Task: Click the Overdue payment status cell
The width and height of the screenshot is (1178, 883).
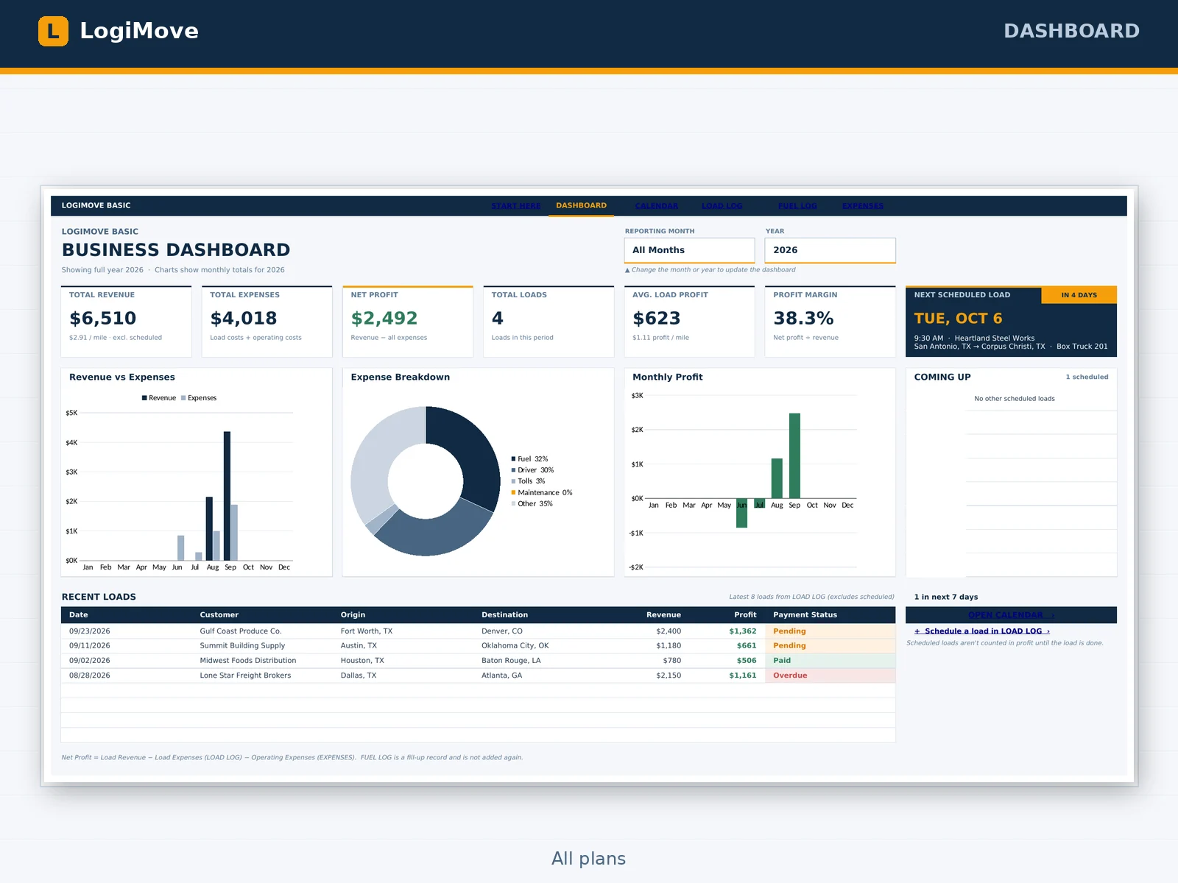Action: click(x=830, y=675)
